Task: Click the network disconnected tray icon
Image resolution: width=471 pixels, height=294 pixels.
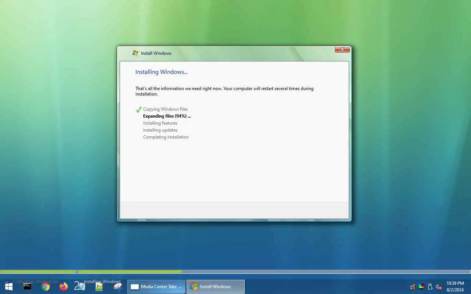Action: 412,287
